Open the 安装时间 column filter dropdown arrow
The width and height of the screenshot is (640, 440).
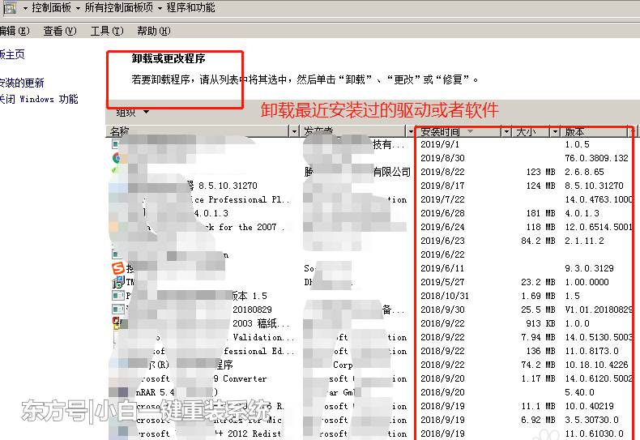pos(506,131)
